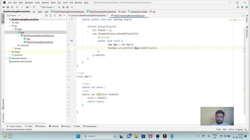This screenshot has height=140, width=250.
Task: Open the MainThread run configuration dropdown
Action: pyautogui.click(x=47, y=7)
